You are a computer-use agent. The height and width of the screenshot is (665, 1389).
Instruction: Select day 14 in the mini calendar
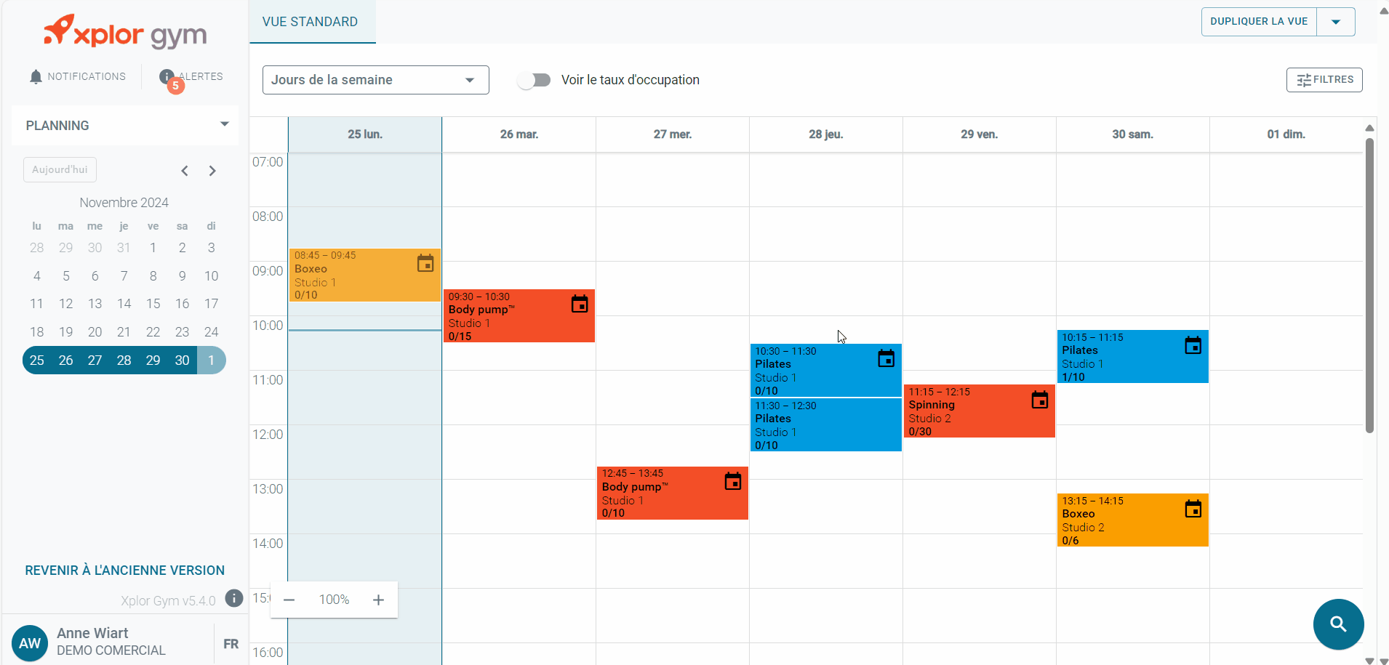pyautogui.click(x=124, y=304)
